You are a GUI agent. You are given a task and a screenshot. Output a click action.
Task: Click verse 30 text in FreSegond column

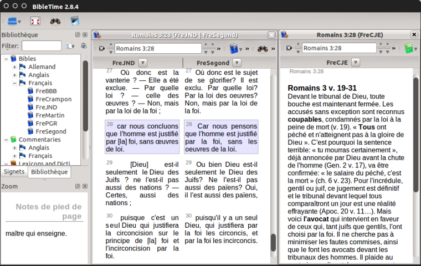tap(221, 229)
